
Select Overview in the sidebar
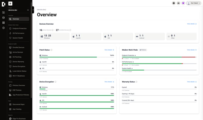pos(19,19)
